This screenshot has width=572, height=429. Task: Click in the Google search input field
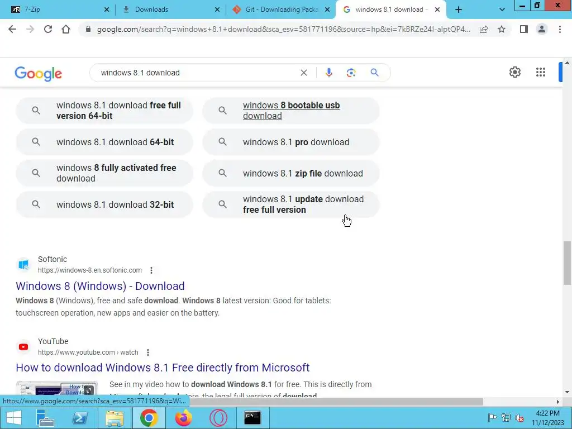pos(197,73)
